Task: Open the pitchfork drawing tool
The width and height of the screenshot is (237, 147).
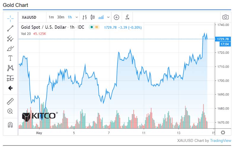Action: tap(10, 38)
